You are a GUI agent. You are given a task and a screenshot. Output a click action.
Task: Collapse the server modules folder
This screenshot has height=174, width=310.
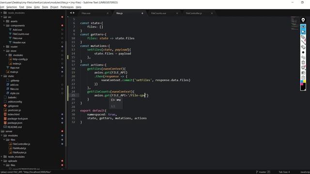tap(1, 135)
